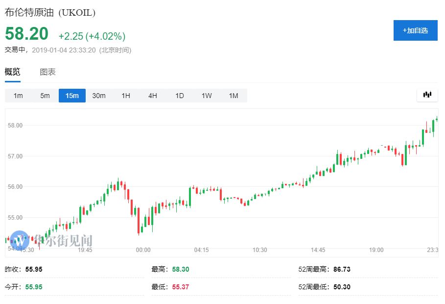
Task: Click the 00:00 time axis label
Action: [143, 250]
